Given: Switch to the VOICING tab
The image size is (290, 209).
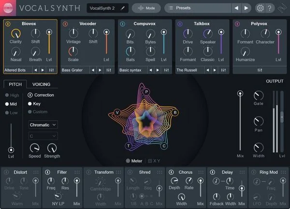Looking at the screenshot, I should (42, 84).
